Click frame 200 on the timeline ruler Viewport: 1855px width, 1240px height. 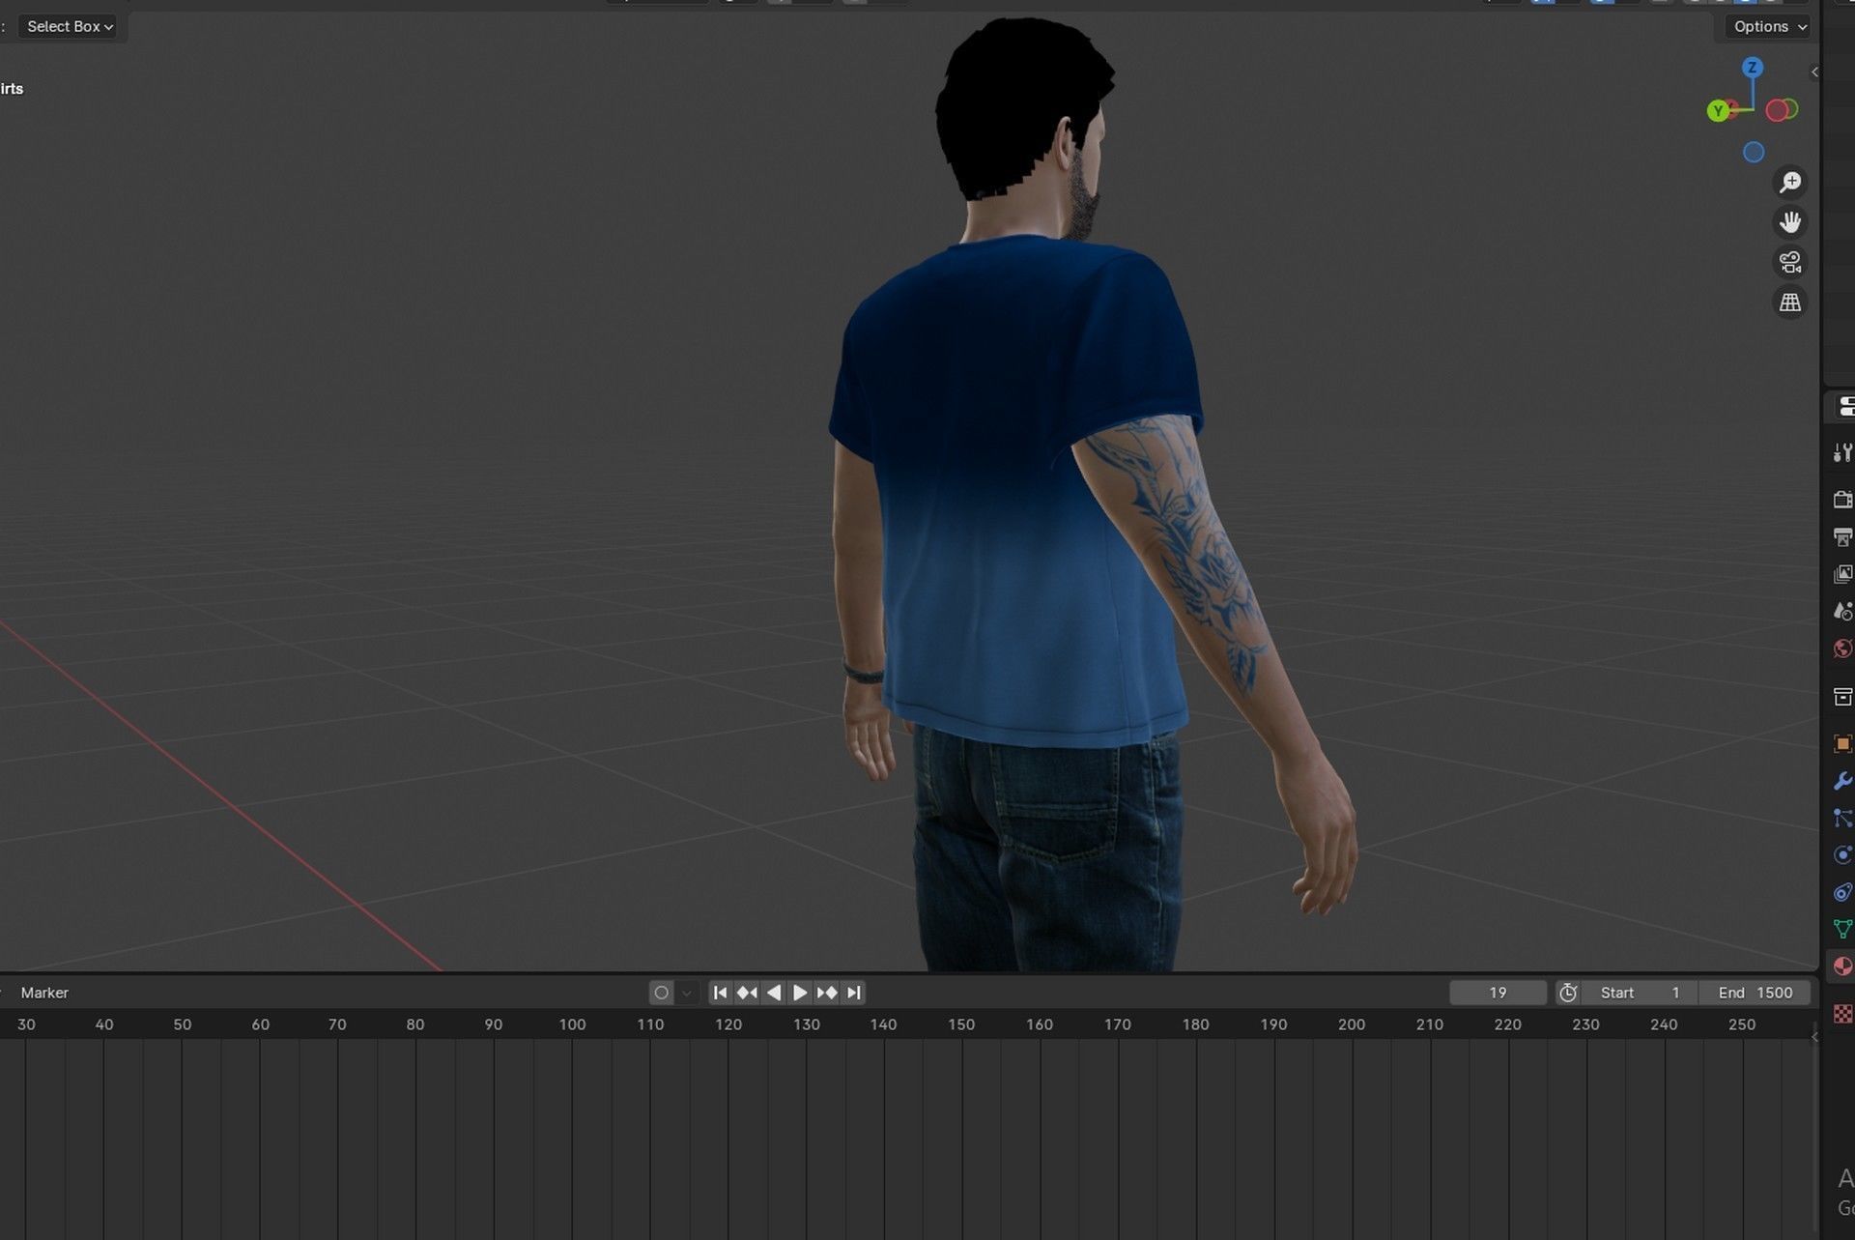(x=1352, y=1024)
